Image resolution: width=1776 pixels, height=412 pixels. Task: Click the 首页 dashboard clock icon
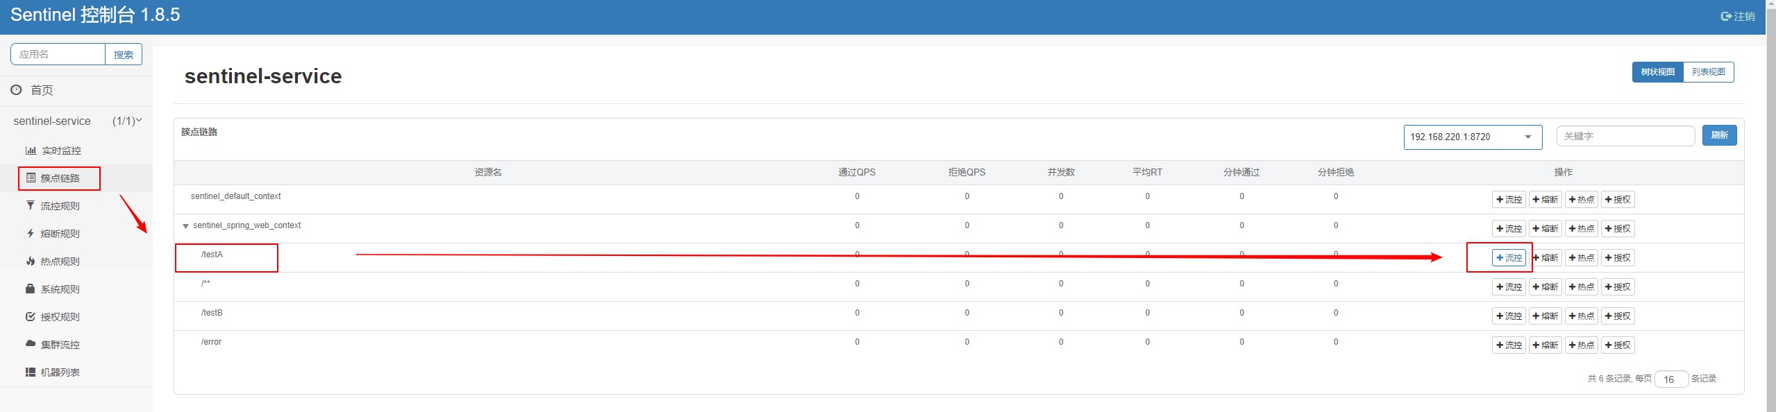16,90
